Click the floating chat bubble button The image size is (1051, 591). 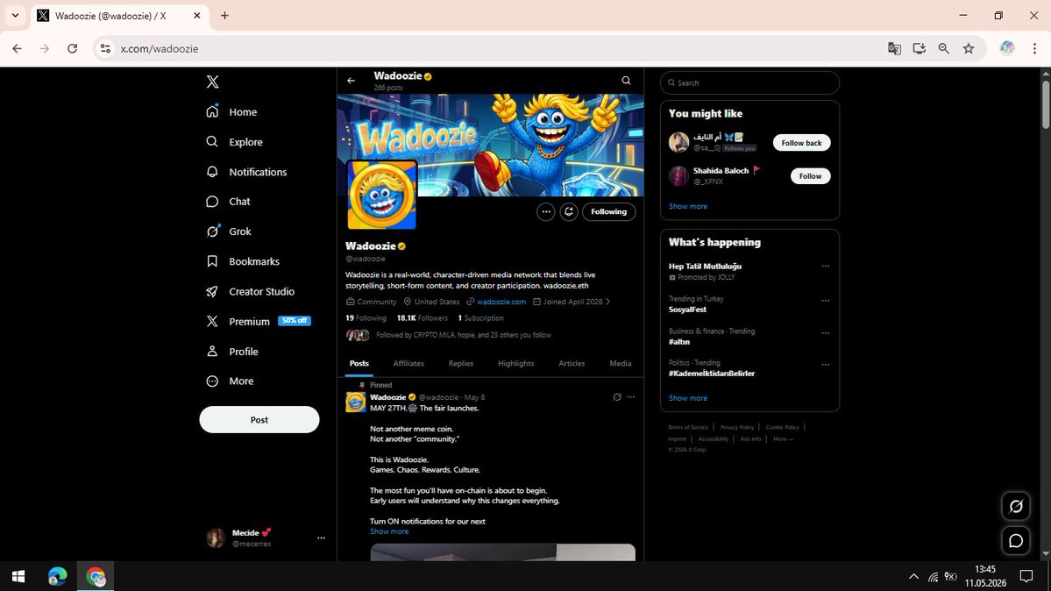coord(1015,540)
